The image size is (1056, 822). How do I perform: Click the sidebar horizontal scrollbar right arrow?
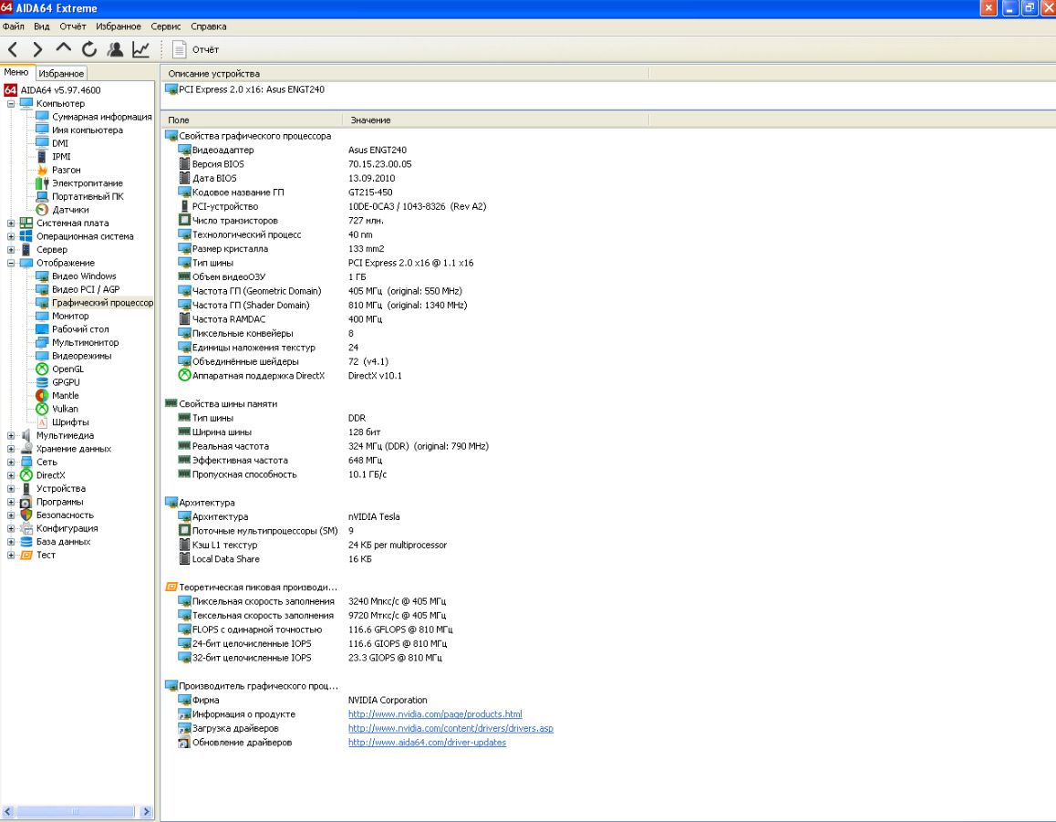tap(147, 812)
